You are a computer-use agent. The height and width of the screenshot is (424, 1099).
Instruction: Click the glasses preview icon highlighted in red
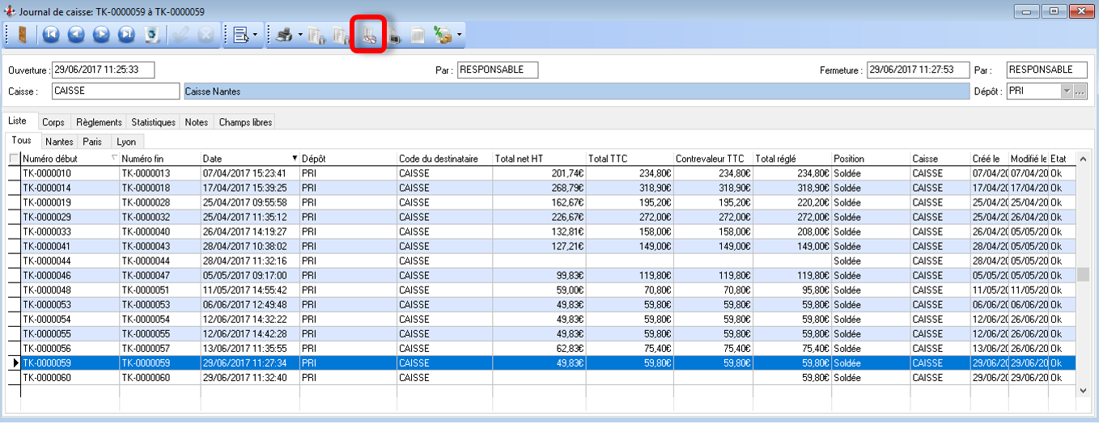click(367, 36)
